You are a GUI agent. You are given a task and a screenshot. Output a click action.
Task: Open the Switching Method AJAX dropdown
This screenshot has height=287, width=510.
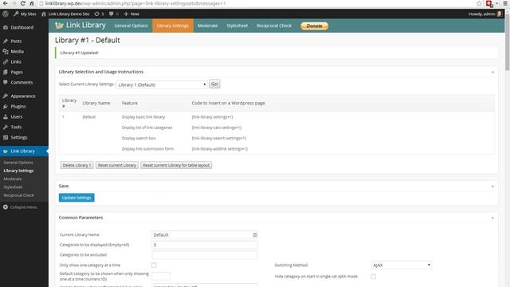pos(402,265)
